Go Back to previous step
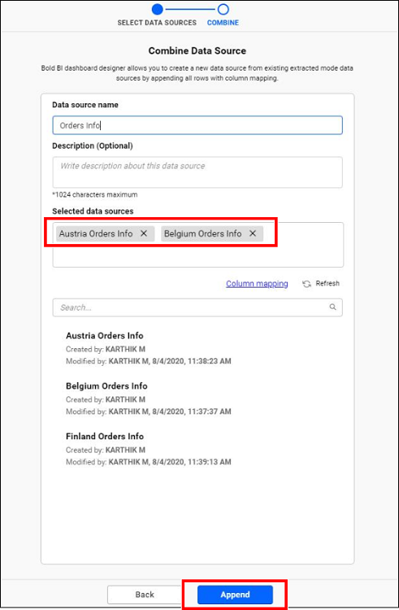 pyautogui.click(x=145, y=595)
